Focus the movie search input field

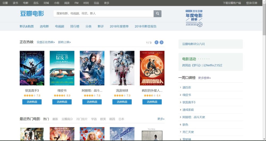(104, 14)
